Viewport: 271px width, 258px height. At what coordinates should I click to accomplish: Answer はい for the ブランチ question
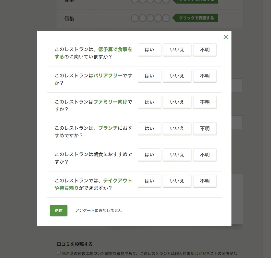(x=149, y=129)
